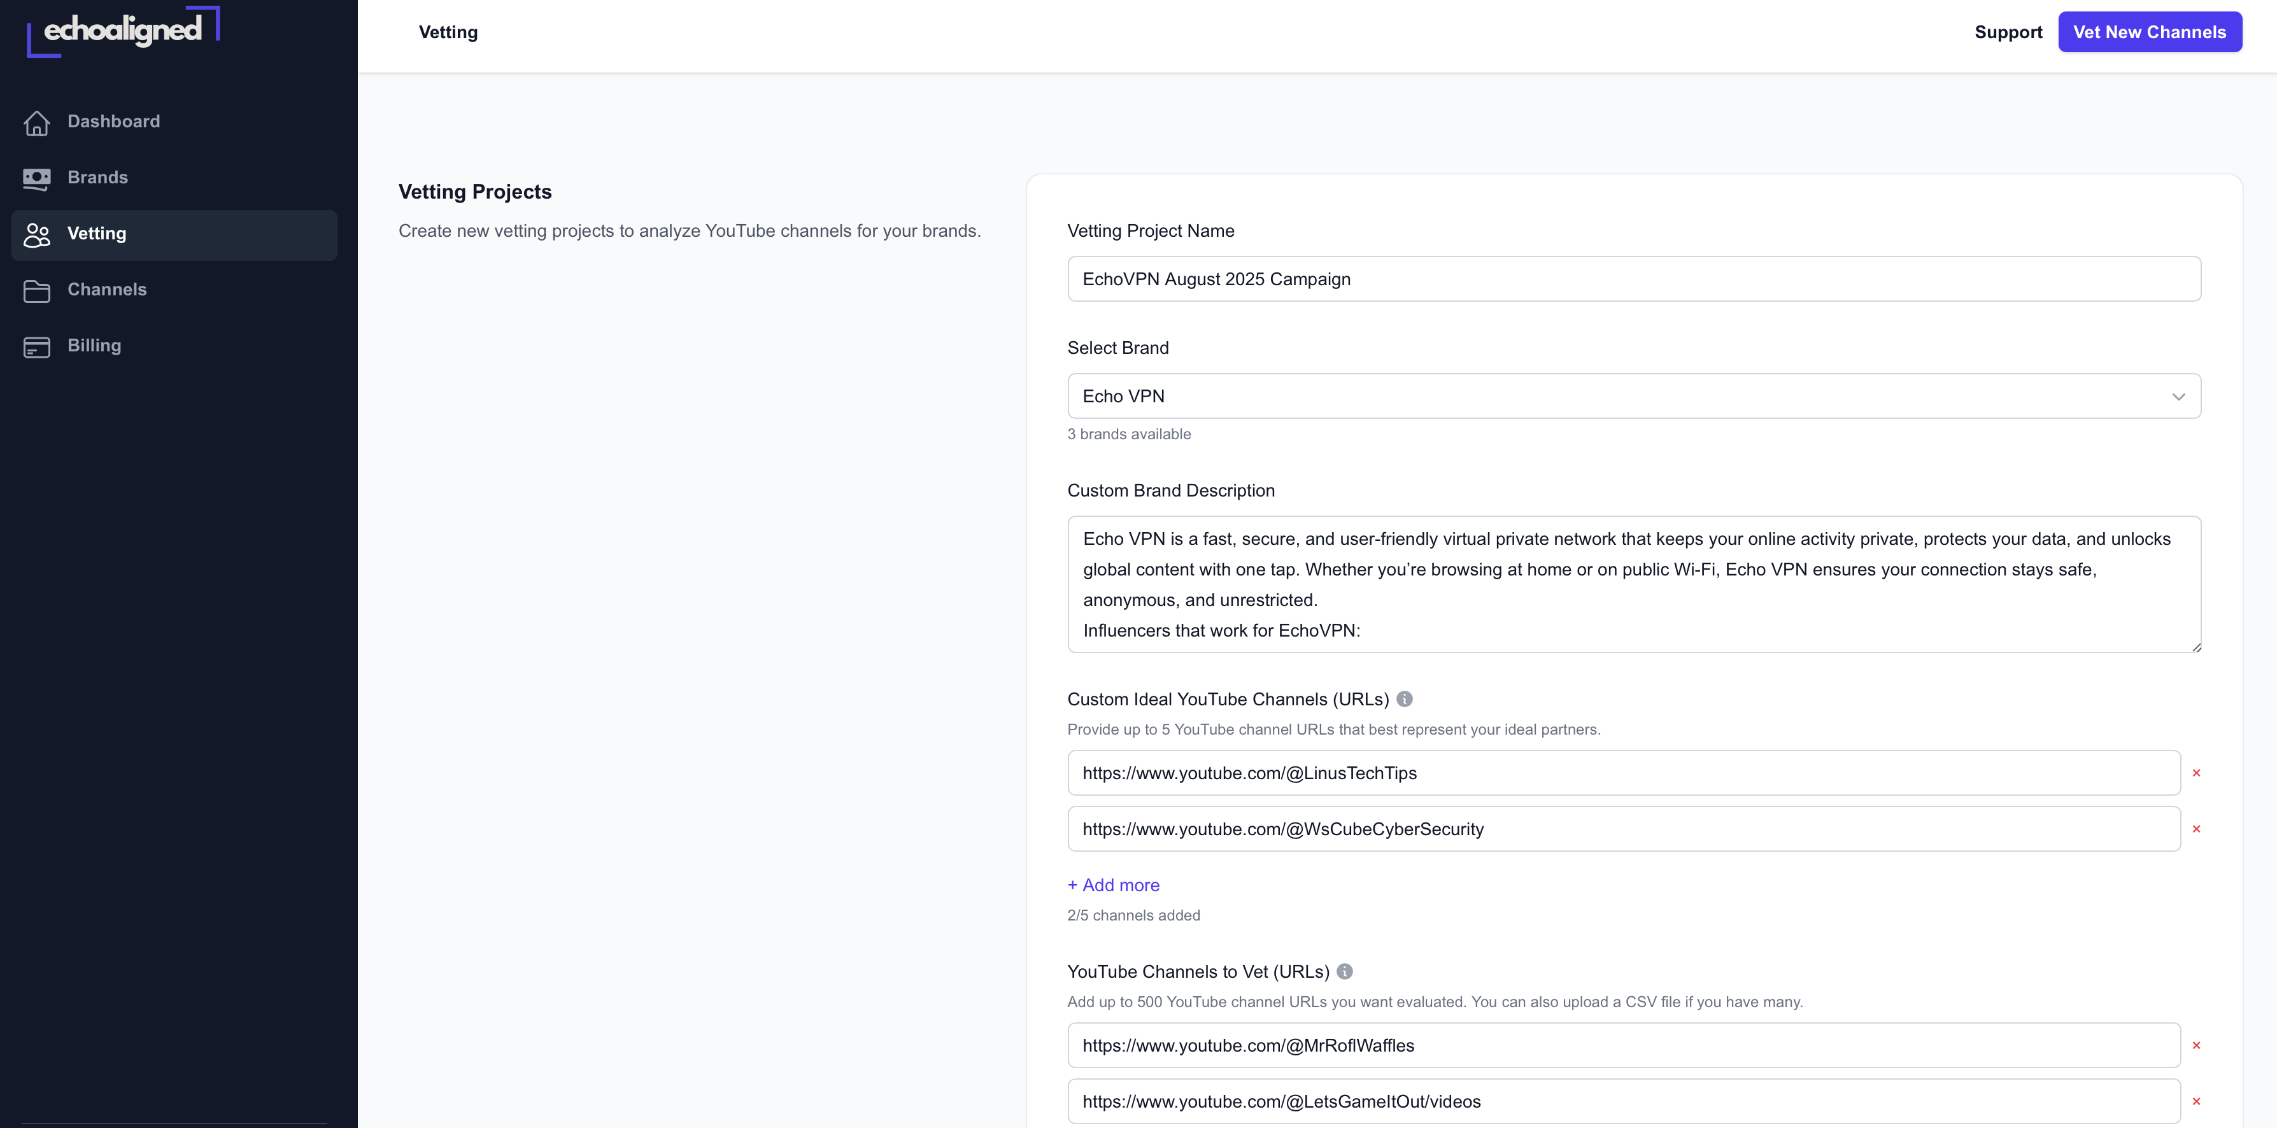Screen dimensions: 2277x1128
Task: Click the '2/5 channels added' text
Action: click(1133, 915)
